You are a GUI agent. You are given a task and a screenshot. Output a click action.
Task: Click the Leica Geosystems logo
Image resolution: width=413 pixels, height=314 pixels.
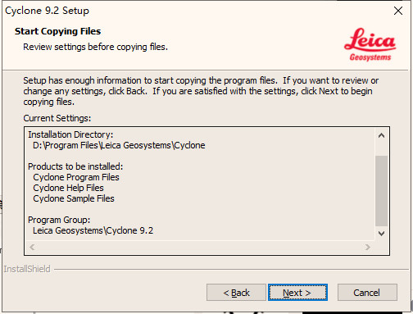pos(370,44)
